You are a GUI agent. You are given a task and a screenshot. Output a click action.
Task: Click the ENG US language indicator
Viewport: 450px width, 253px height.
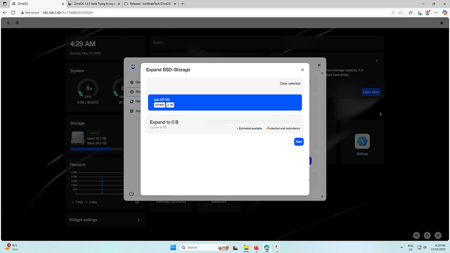coord(410,247)
